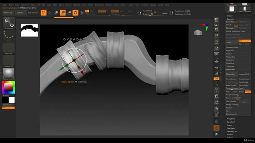Image resolution: width=255 pixels, height=143 pixels.
Task: Click the Rotate view icon in right shelf
Action: point(216,108)
